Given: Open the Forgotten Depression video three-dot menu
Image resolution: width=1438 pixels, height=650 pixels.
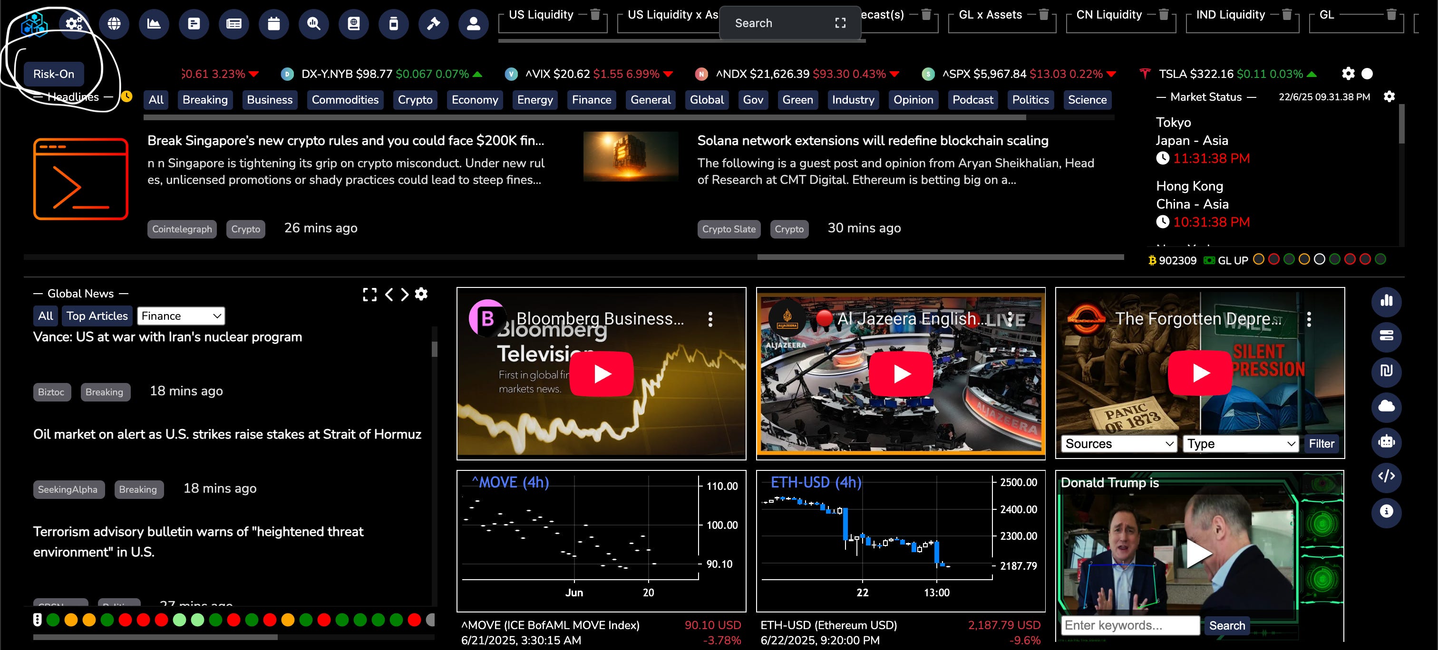Looking at the screenshot, I should [x=1309, y=319].
